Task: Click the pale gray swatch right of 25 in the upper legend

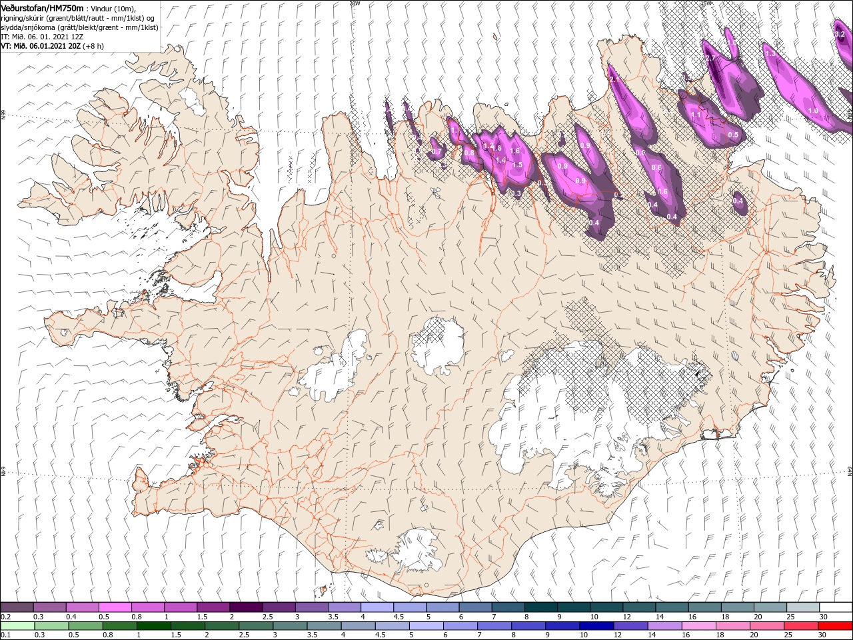Action: click(x=802, y=607)
